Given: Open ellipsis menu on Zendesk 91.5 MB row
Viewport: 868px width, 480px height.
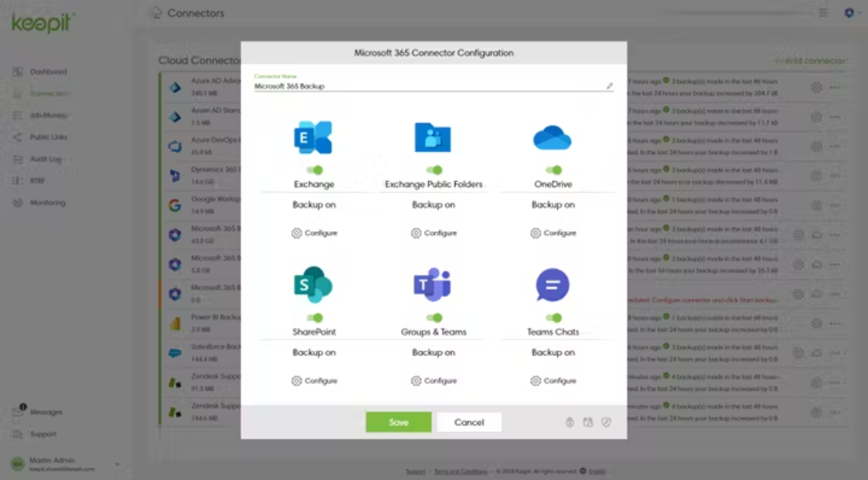Looking at the screenshot, I should (x=835, y=383).
